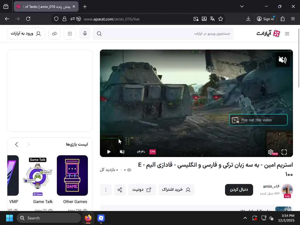Click the خرید اشتراک subscription button

pos(176,190)
